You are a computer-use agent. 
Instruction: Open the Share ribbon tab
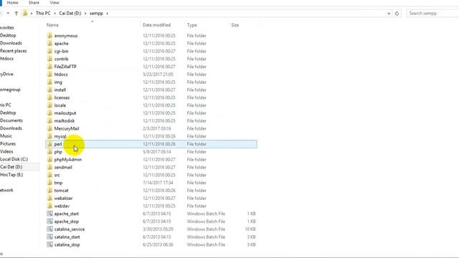[34, 3]
